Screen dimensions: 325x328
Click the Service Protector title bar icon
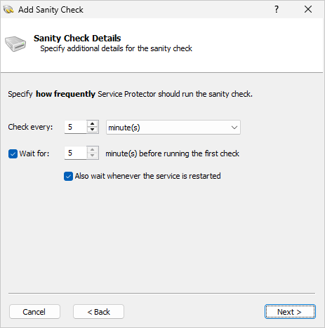8,10
